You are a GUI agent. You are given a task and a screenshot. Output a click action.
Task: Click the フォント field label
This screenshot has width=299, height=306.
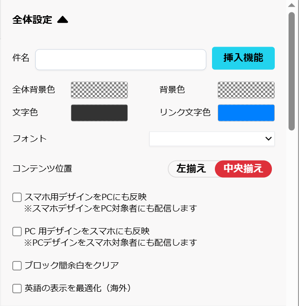(x=30, y=139)
